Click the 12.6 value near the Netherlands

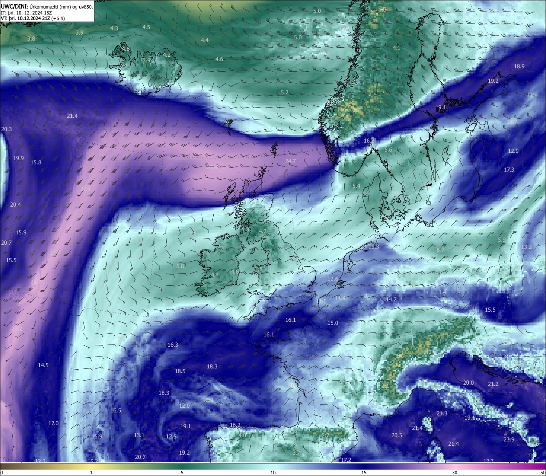coord(333,279)
